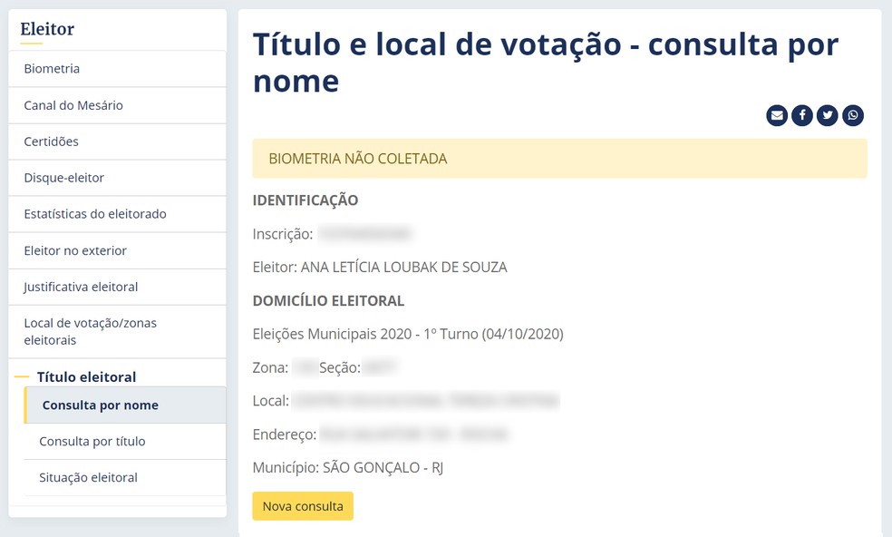
Task: Share voting results on Facebook
Action: [802, 115]
